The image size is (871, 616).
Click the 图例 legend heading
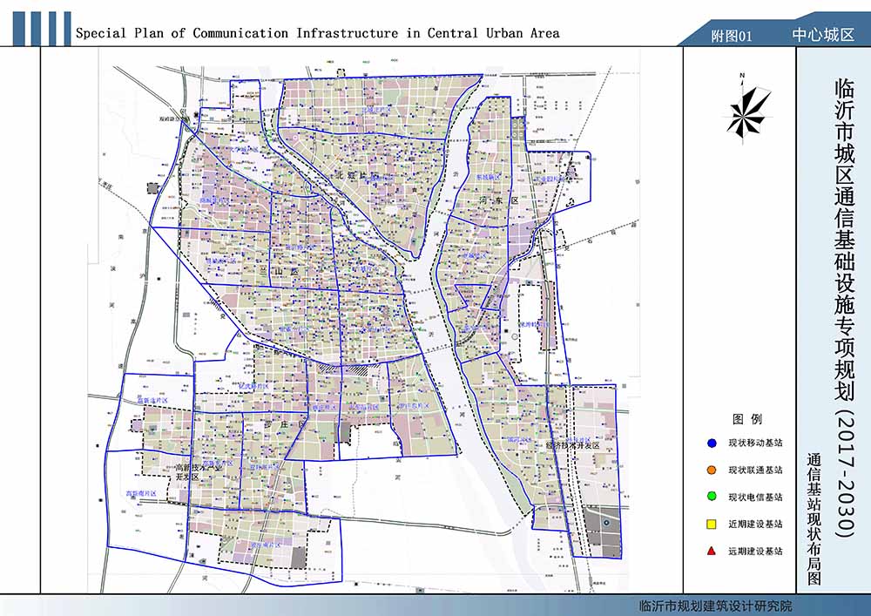pyautogui.click(x=747, y=419)
